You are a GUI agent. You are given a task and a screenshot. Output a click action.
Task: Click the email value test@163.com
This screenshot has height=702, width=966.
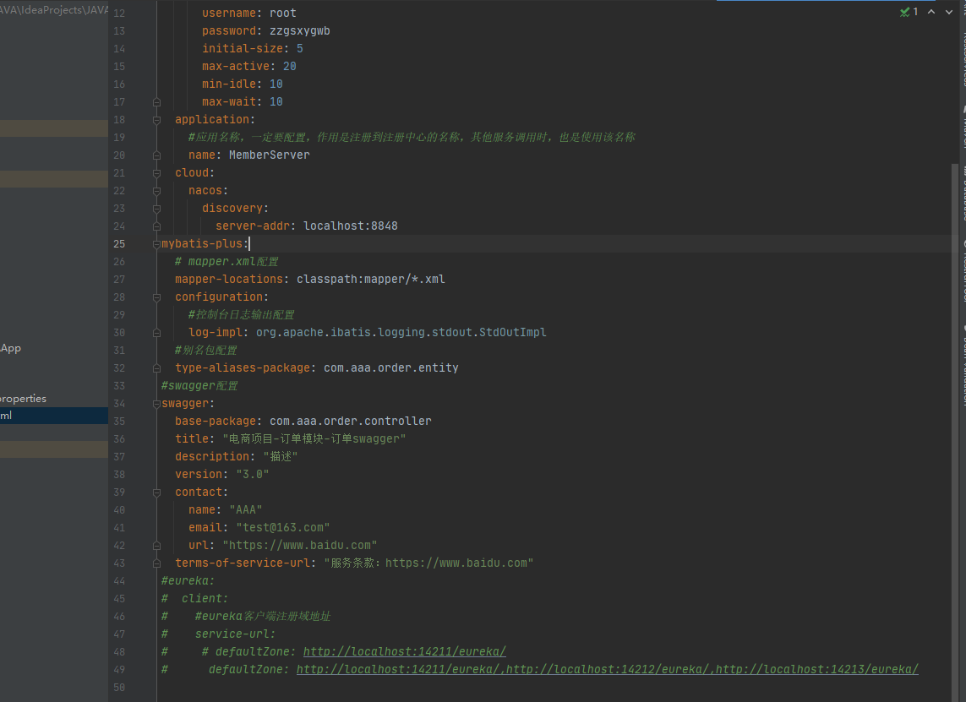coord(283,528)
